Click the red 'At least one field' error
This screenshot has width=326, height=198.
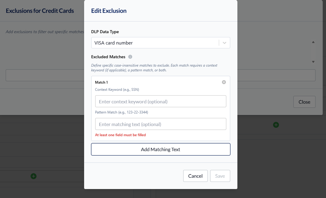click(x=120, y=135)
